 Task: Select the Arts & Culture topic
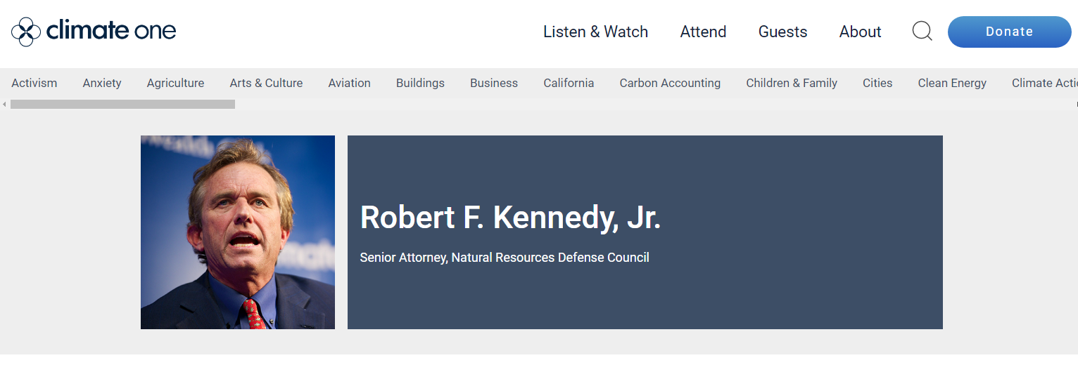point(266,83)
